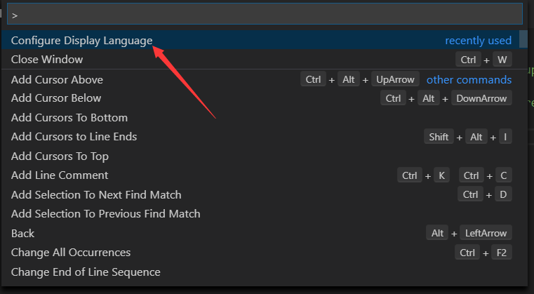Choose Add Line Comment command
This screenshot has width=534, height=294.
tap(60, 175)
